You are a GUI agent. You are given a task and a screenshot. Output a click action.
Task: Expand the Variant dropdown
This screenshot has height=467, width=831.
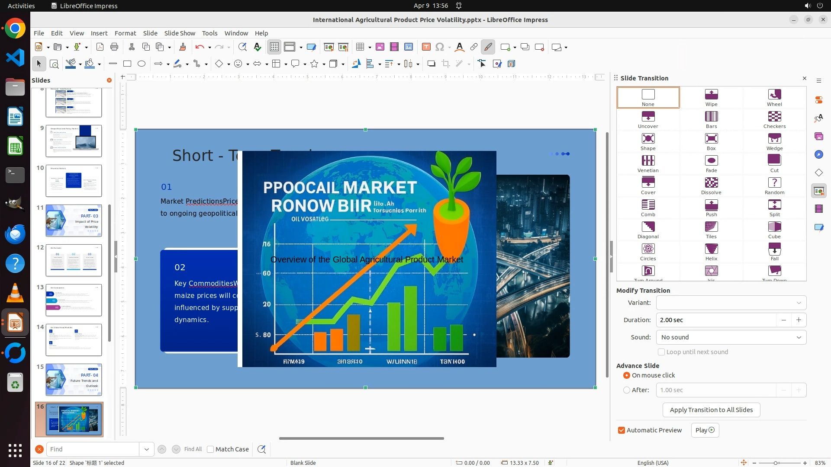[x=731, y=303]
